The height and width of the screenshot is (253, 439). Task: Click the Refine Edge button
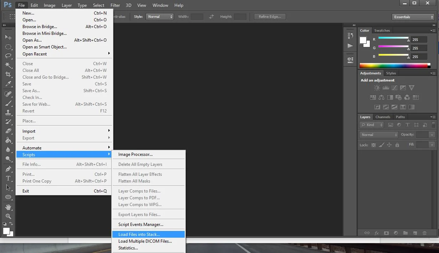[270, 17]
